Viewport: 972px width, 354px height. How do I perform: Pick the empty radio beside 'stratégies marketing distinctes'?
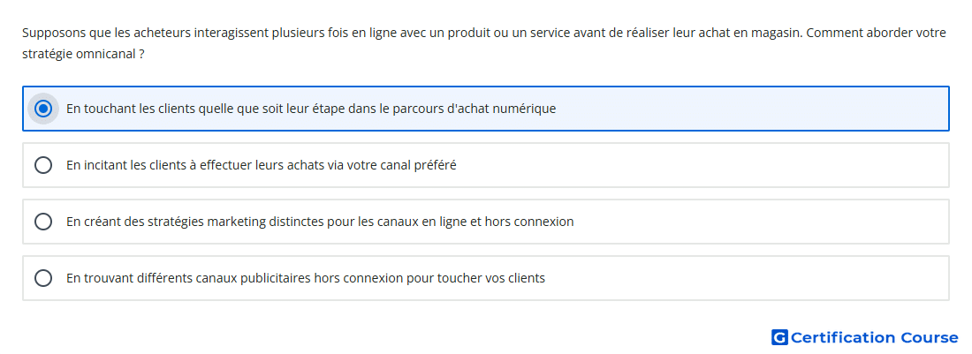pyautogui.click(x=43, y=222)
